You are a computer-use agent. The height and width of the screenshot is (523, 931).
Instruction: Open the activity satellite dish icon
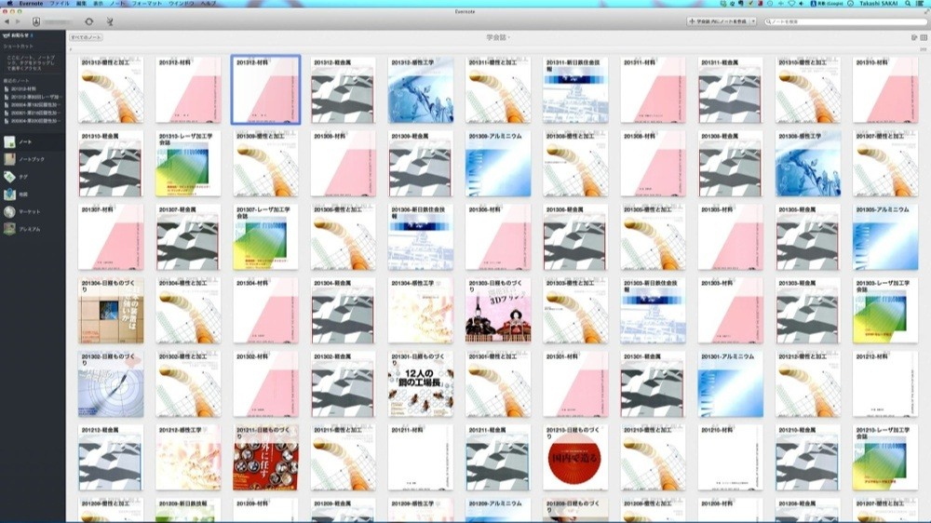tap(110, 21)
